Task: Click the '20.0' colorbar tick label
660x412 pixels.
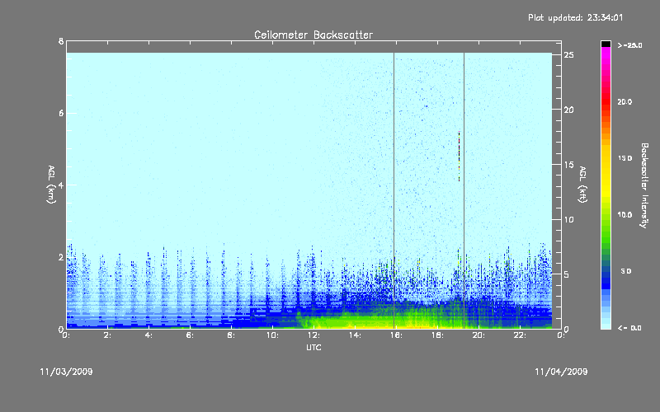Action: tap(625, 101)
